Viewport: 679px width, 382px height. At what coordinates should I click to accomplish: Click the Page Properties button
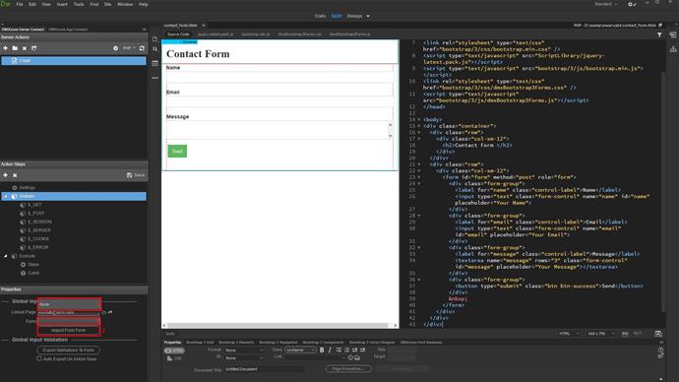tap(348, 369)
